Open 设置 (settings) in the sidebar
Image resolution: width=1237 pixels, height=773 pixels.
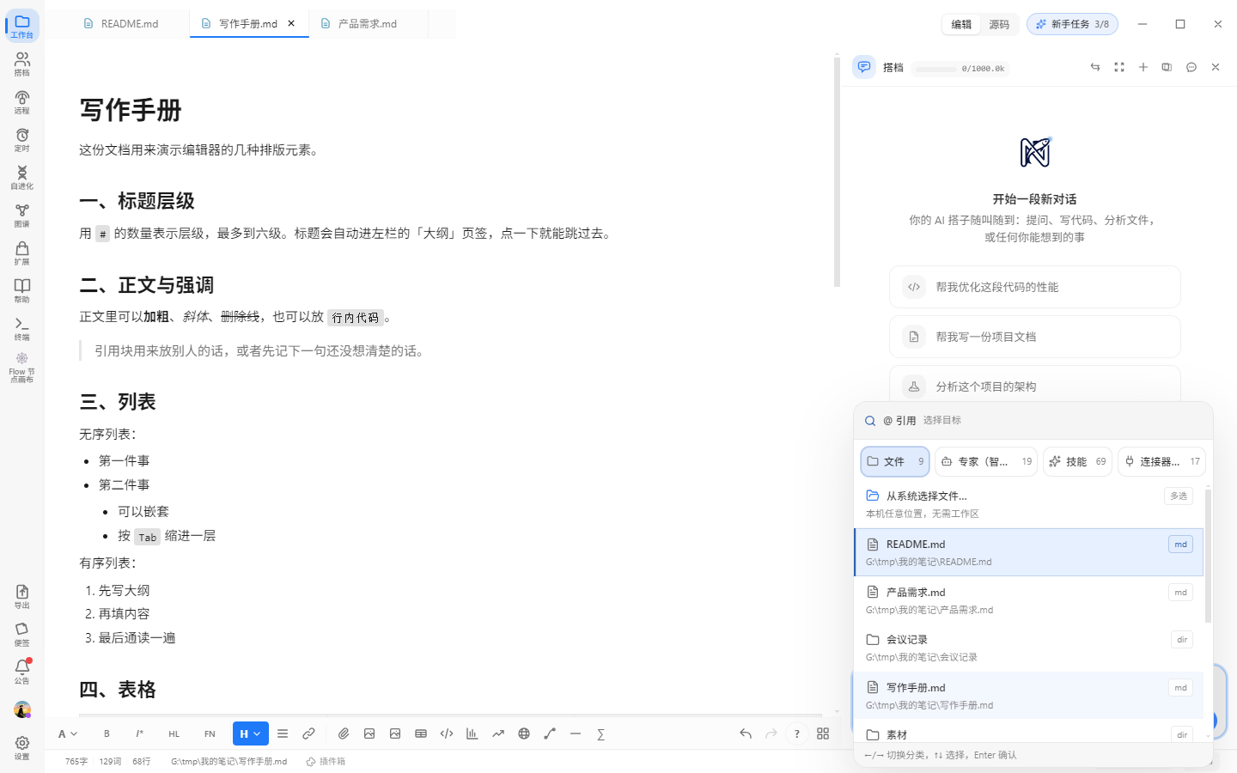(22, 747)
